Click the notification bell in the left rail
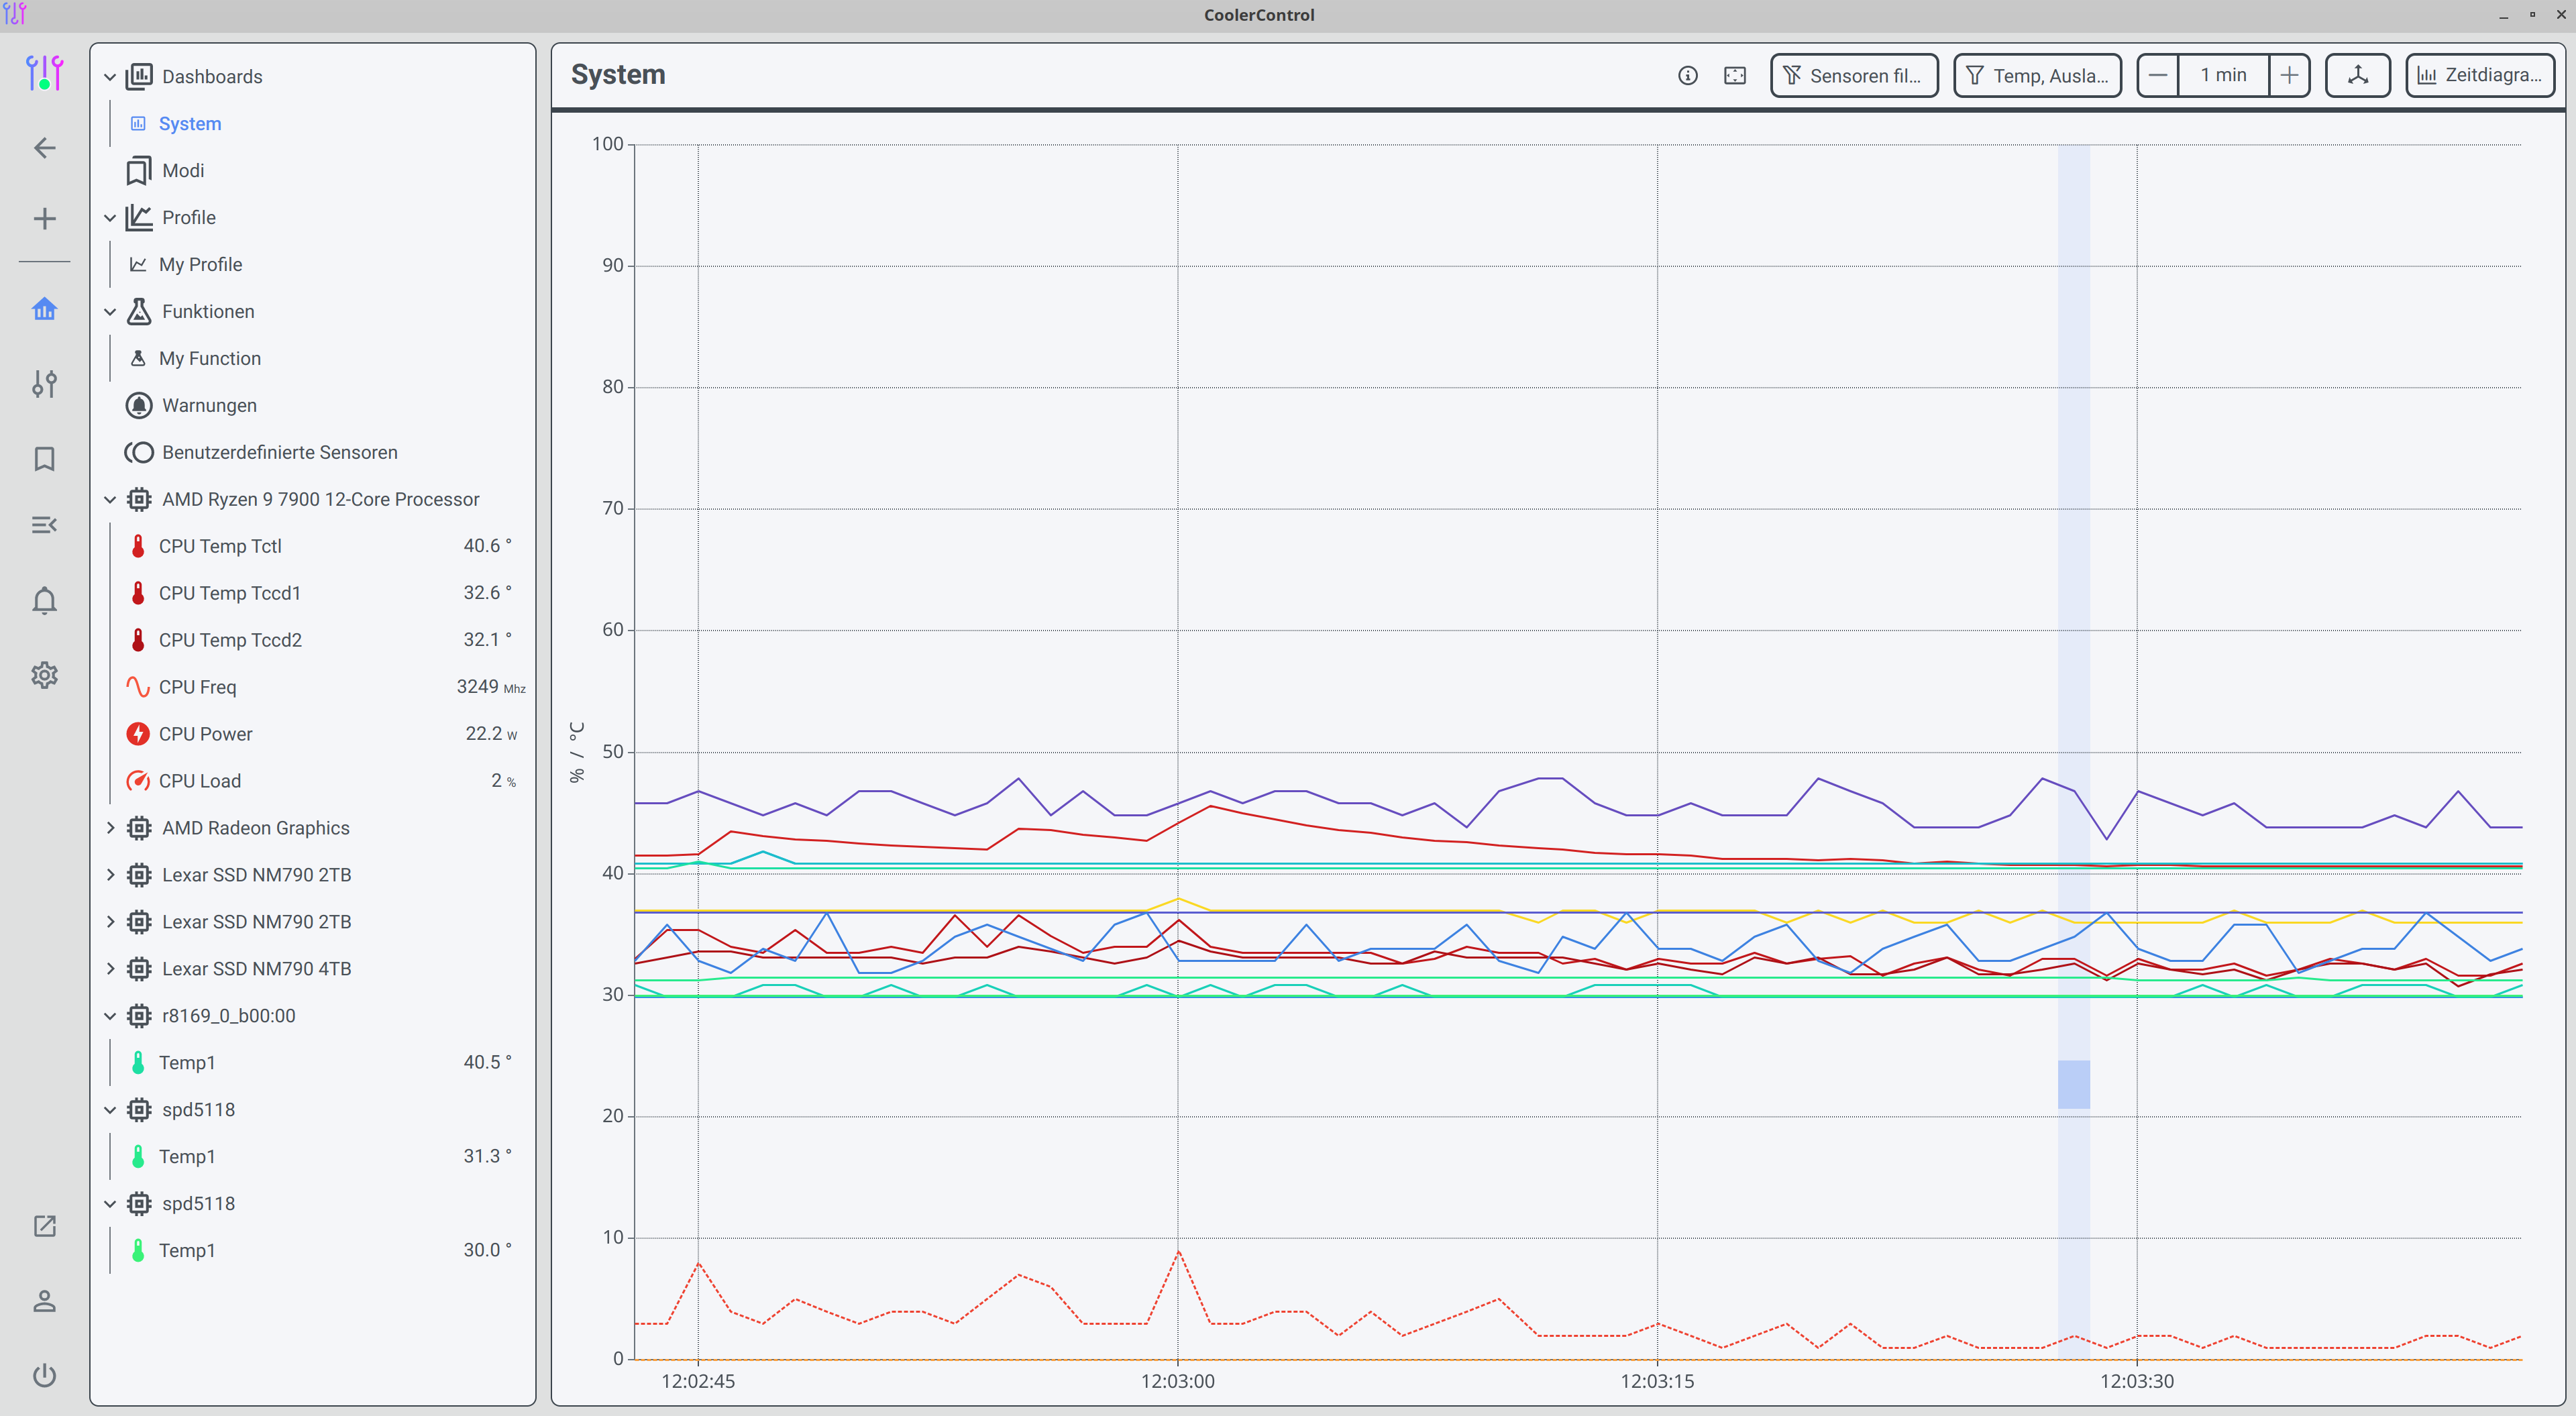 click(44, 600)
